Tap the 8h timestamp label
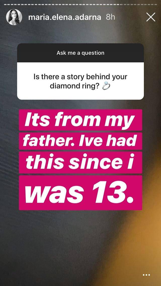Screen dimensions: 161x286 110,17
